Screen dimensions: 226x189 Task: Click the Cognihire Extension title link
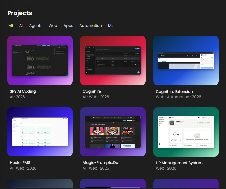pyautogui.click(x=174, y=92)
